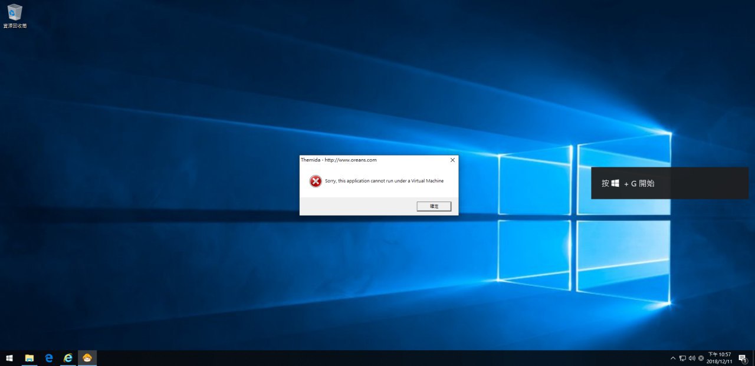Open Internet Explorer from the taskbar
Viewport: 755px width, 366px height.
point(68,358)
